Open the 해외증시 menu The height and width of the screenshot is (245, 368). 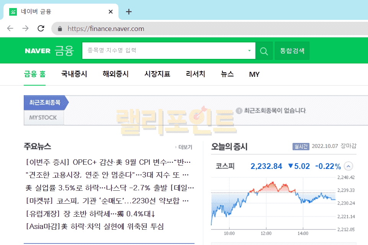pos(116,74)
